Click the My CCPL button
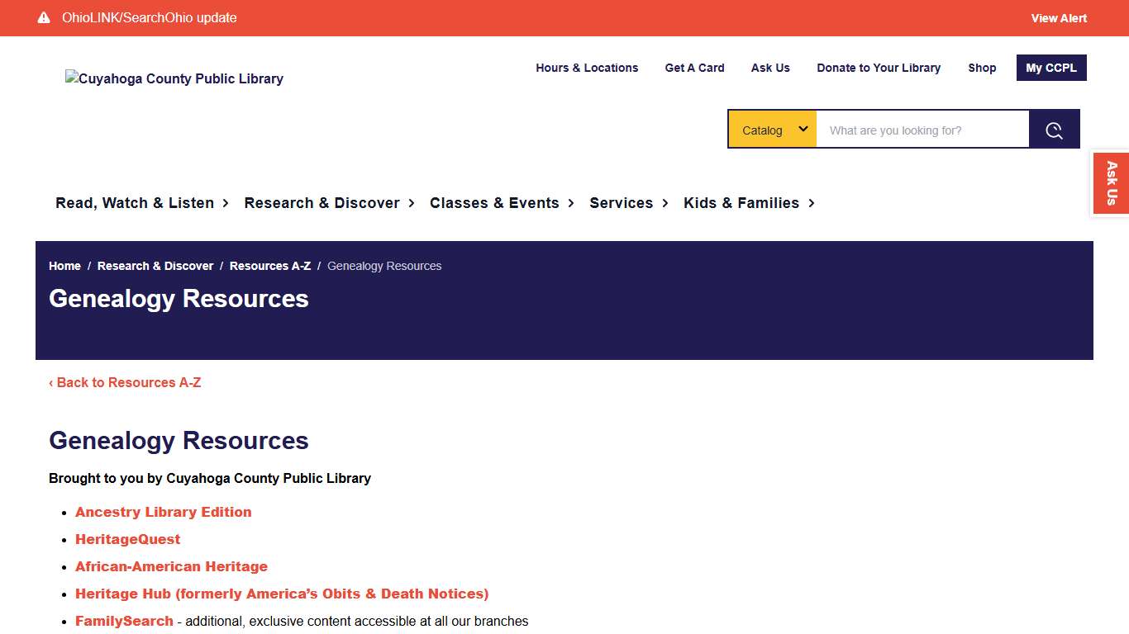The image size is (1129, 634). coord(1051,68)
